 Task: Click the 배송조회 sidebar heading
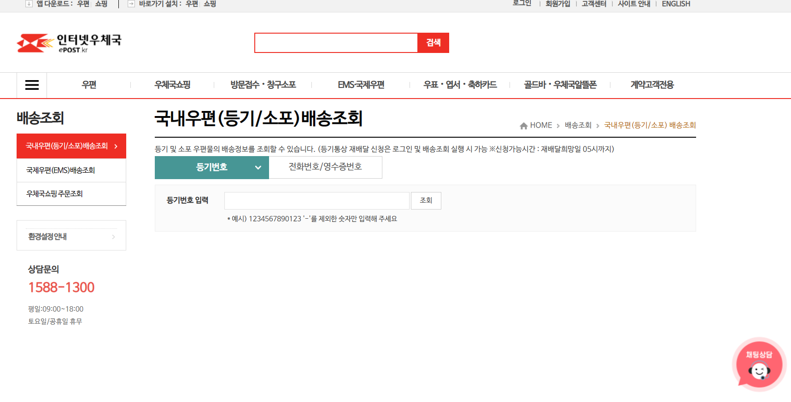[x=41, y=118]
